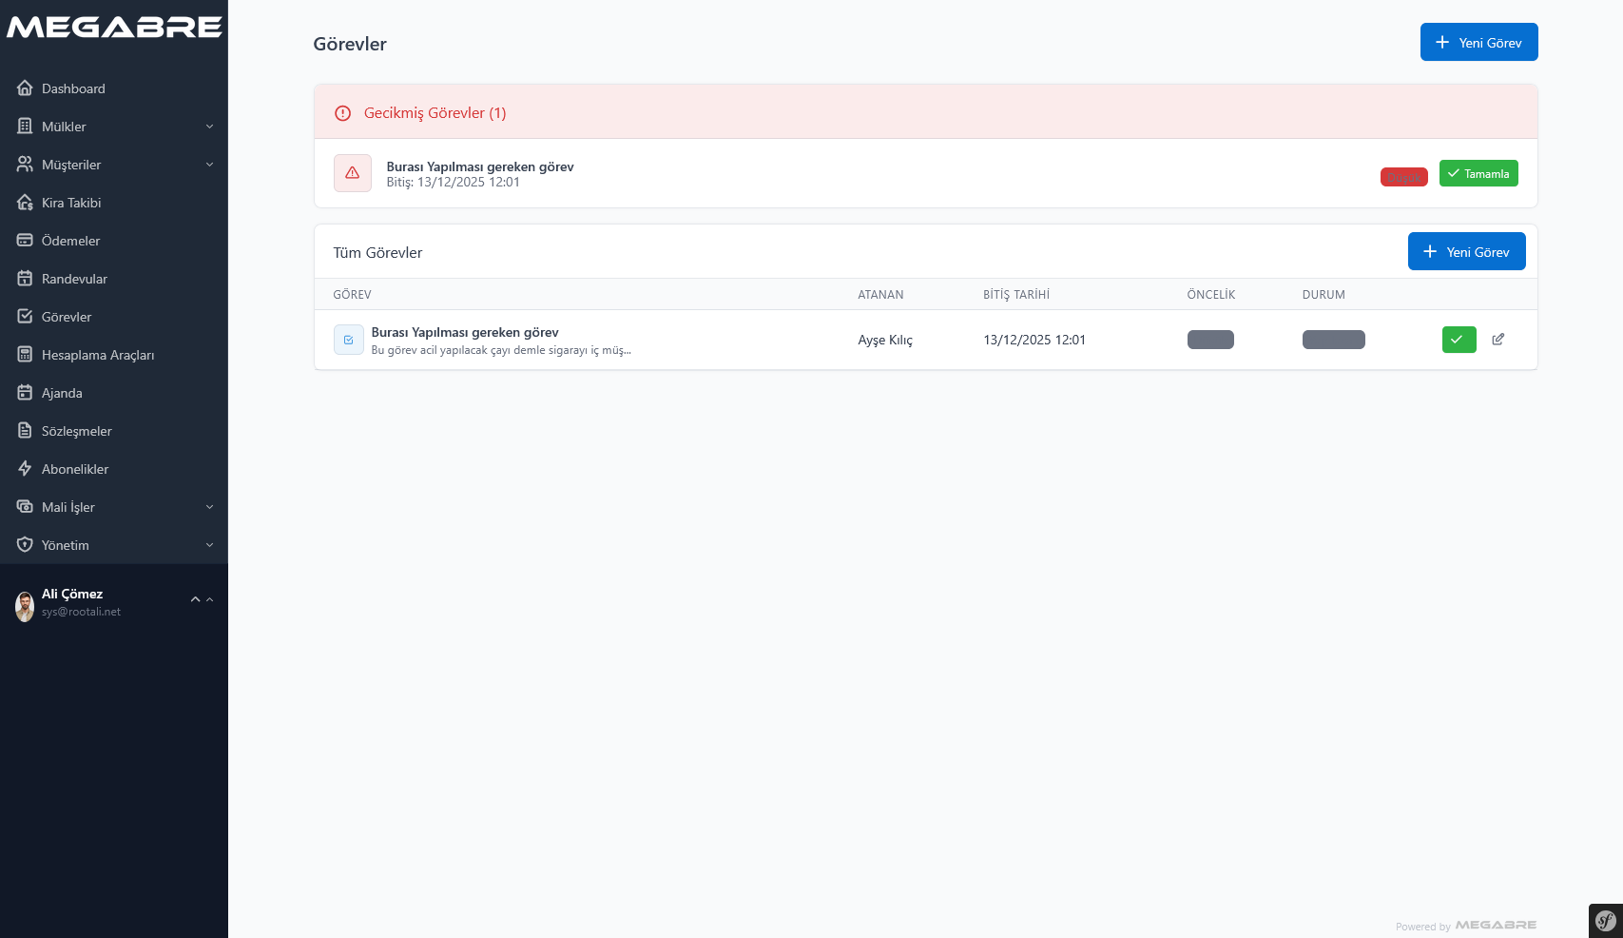Click the Ödemeler card icon
Viewport: 1623px width, 938px height.
coord(25,241)
